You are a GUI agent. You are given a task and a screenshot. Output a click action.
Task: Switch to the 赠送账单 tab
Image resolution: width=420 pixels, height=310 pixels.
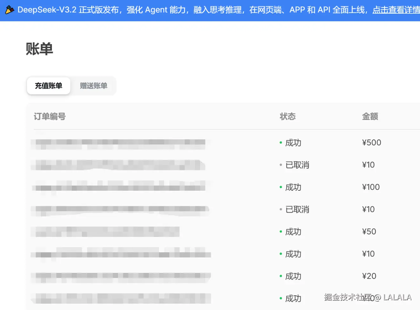pos(94,86)
